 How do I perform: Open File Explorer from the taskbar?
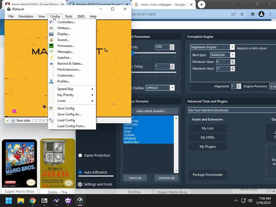[x=20, y=201]
